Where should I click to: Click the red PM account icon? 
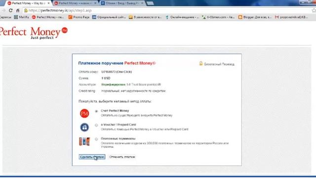pos(84,113)
